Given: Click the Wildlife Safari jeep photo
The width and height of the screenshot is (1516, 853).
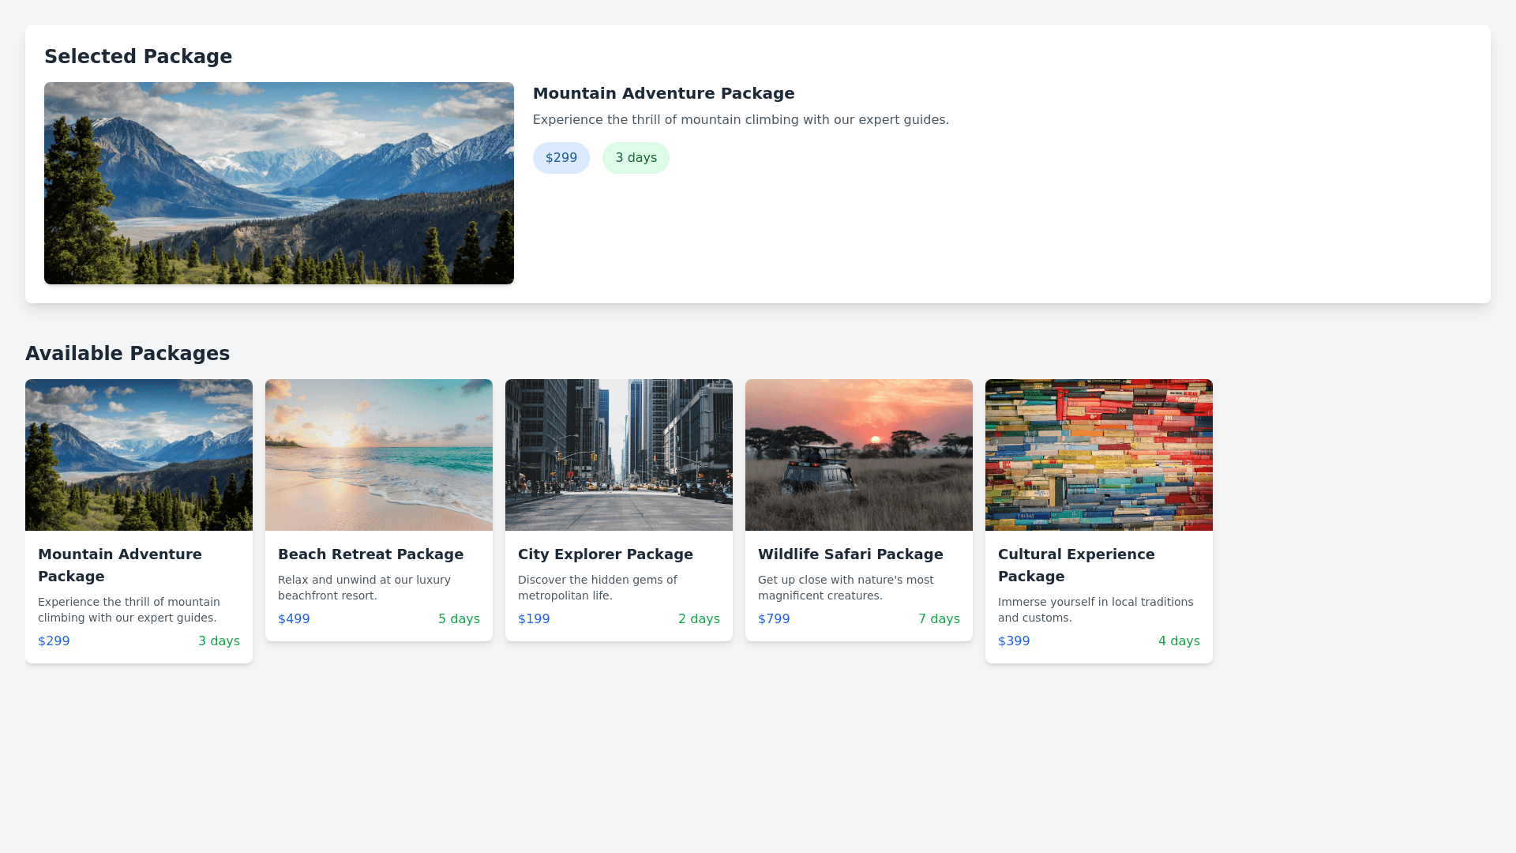Looking at the screenshot, I should [x=859, y=455].
